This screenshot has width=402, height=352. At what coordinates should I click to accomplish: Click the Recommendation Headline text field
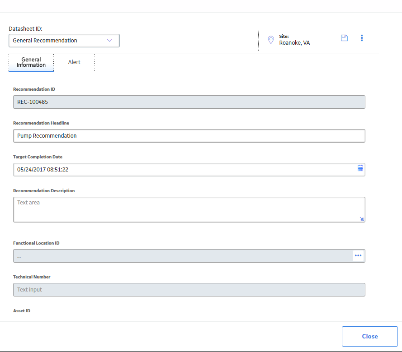(x=189, y=136)
